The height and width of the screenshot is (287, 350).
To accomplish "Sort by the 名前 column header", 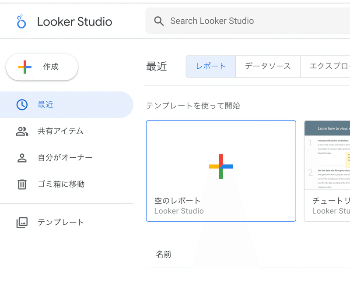I will (x=164, y=255).
